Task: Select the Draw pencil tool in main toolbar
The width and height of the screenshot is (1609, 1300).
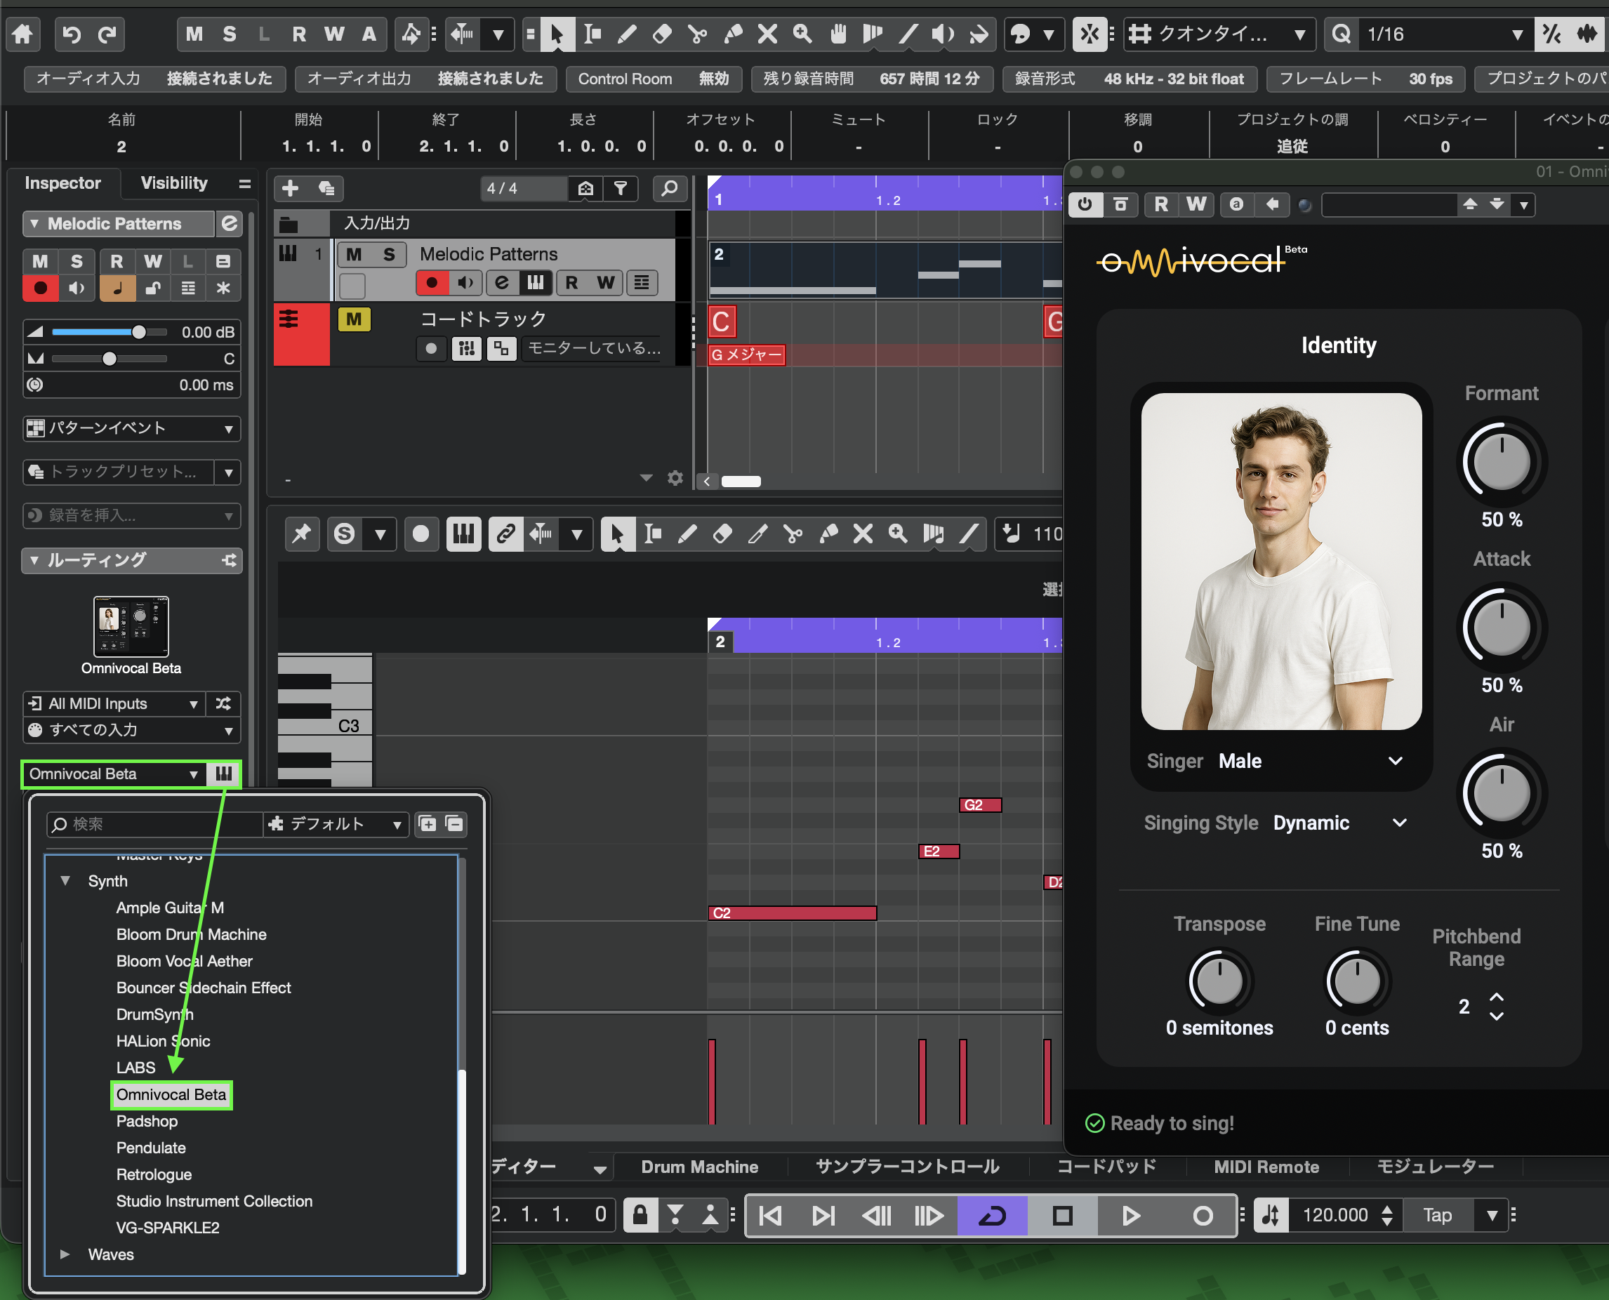Action: pyautogui.click(x=628, y=34)
